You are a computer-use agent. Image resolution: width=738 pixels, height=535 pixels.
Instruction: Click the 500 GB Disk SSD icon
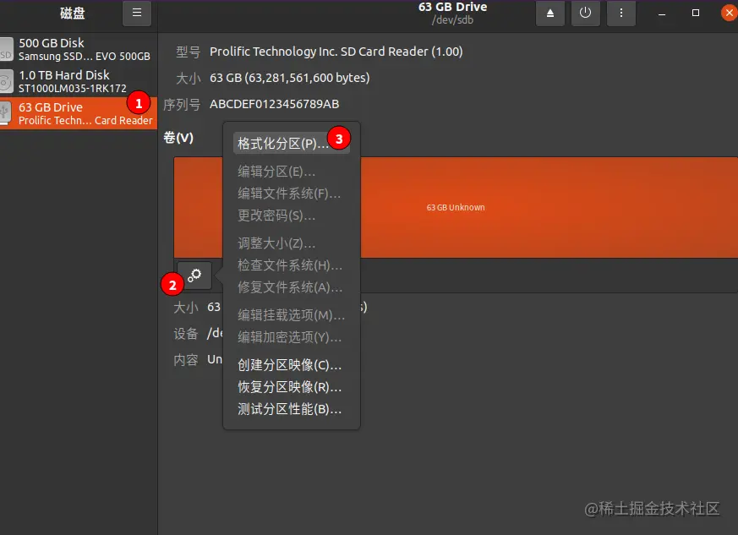(6, 50)
